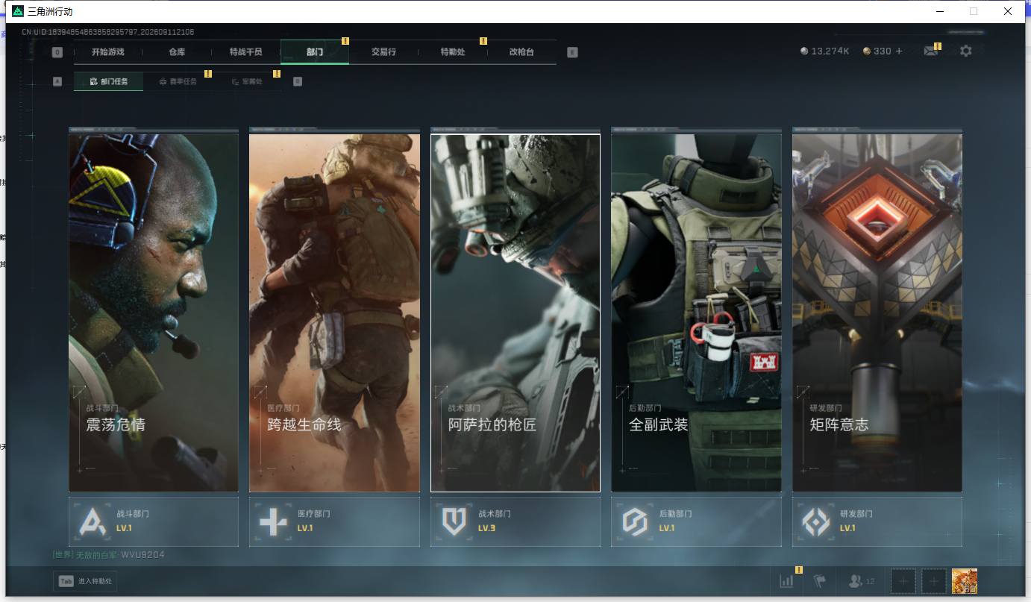
Task: Click the A key hint icon
Action: [57, 81]
